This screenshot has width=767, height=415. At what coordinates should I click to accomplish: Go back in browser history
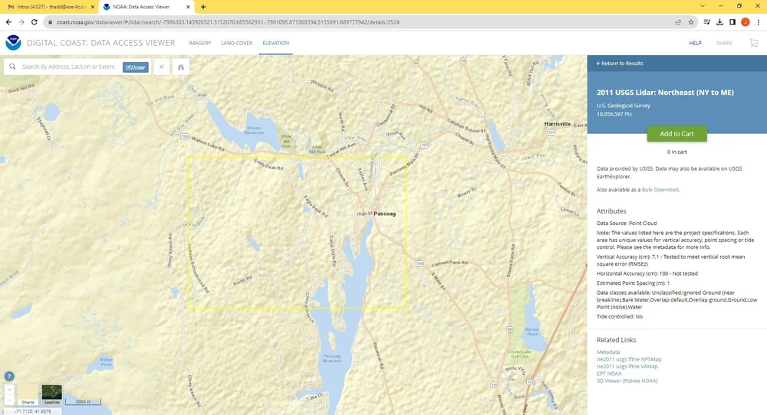(8, 22)
